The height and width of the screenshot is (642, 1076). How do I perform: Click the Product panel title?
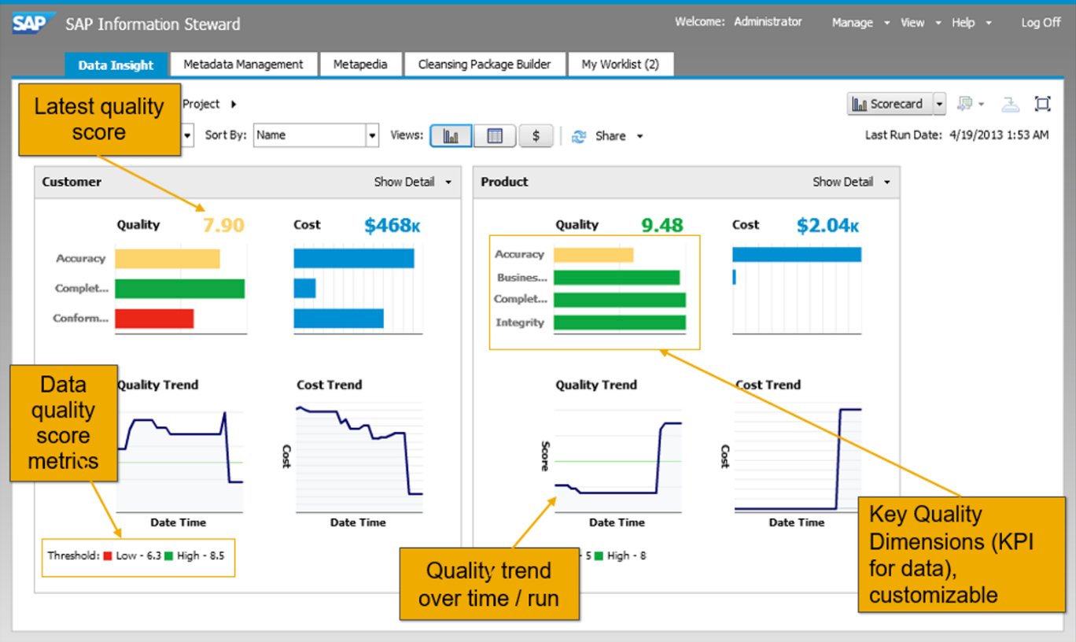pyautogui.click(x=504, y=182)
